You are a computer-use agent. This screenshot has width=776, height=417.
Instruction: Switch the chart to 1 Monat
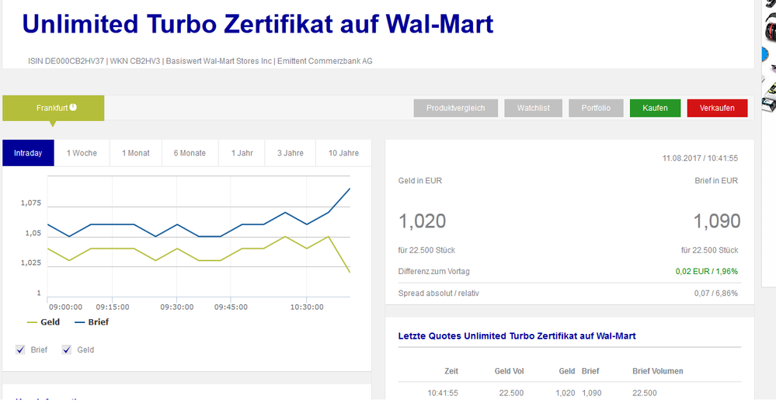(136, 153)
